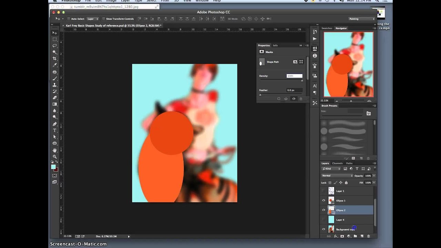Show Layer 4 visibility box
The width and height of the screenshot is (441, 248).
coord(324,220)
